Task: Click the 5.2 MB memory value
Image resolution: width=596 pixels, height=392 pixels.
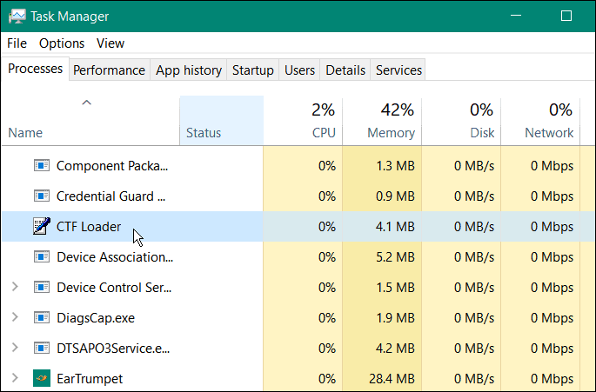Action: pyautogui.click(x=395, y=257)
